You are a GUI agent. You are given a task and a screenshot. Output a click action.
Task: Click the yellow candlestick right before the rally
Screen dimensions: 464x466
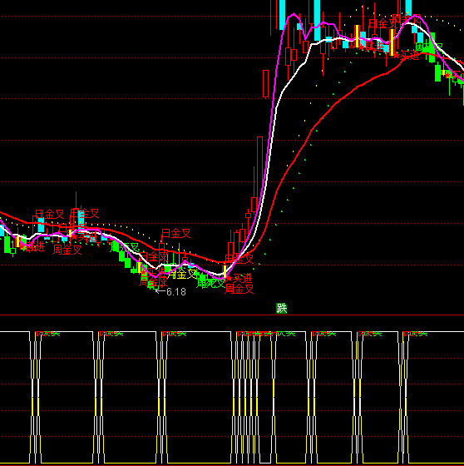pyautogui.click(x=225, y=271)
